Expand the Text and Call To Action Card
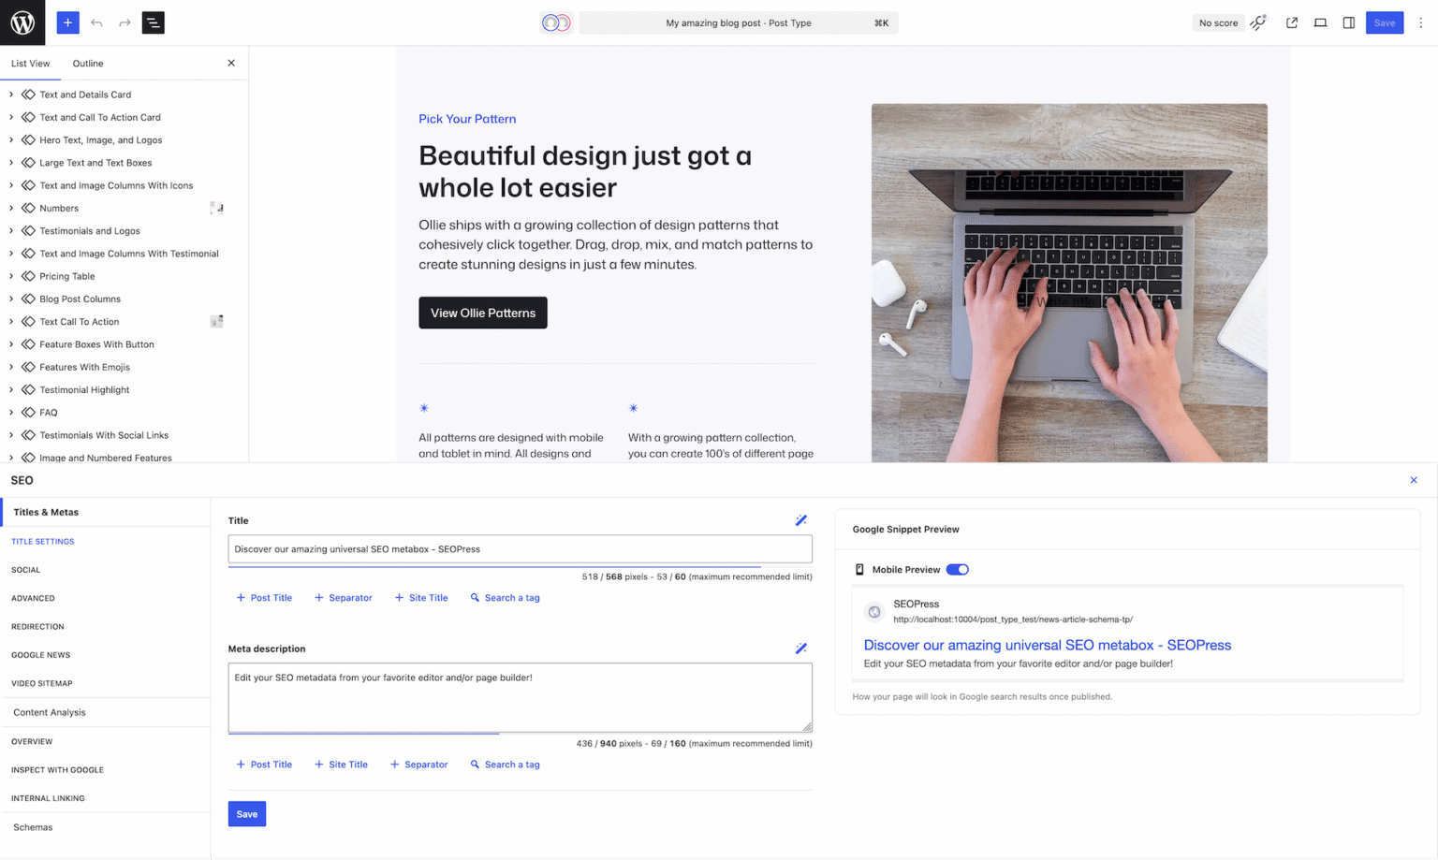 coord(11,117)
